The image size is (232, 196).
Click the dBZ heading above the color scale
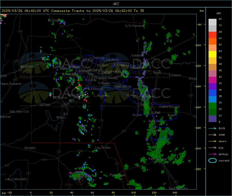(219, 13)
